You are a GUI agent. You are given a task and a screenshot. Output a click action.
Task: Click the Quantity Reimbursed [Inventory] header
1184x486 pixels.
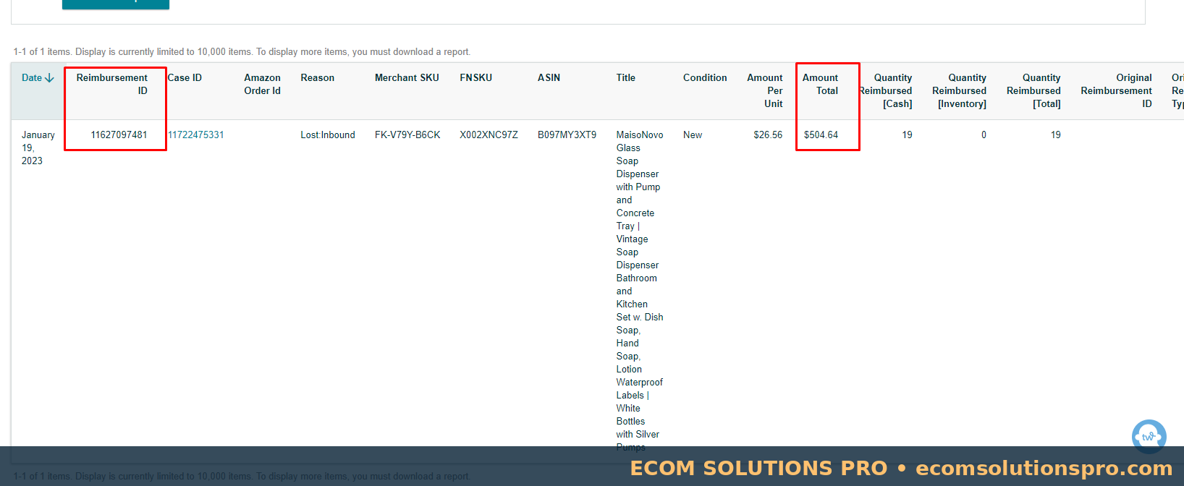click(960, 90)
